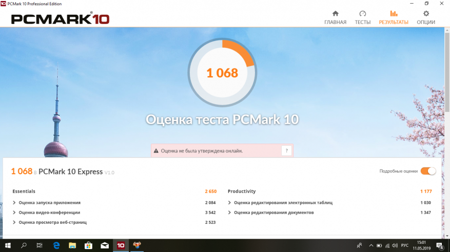The width and height of the screenshot is (450, 252).
Task: Open the Mail app from the taskbar
Action: pos(105,245)
